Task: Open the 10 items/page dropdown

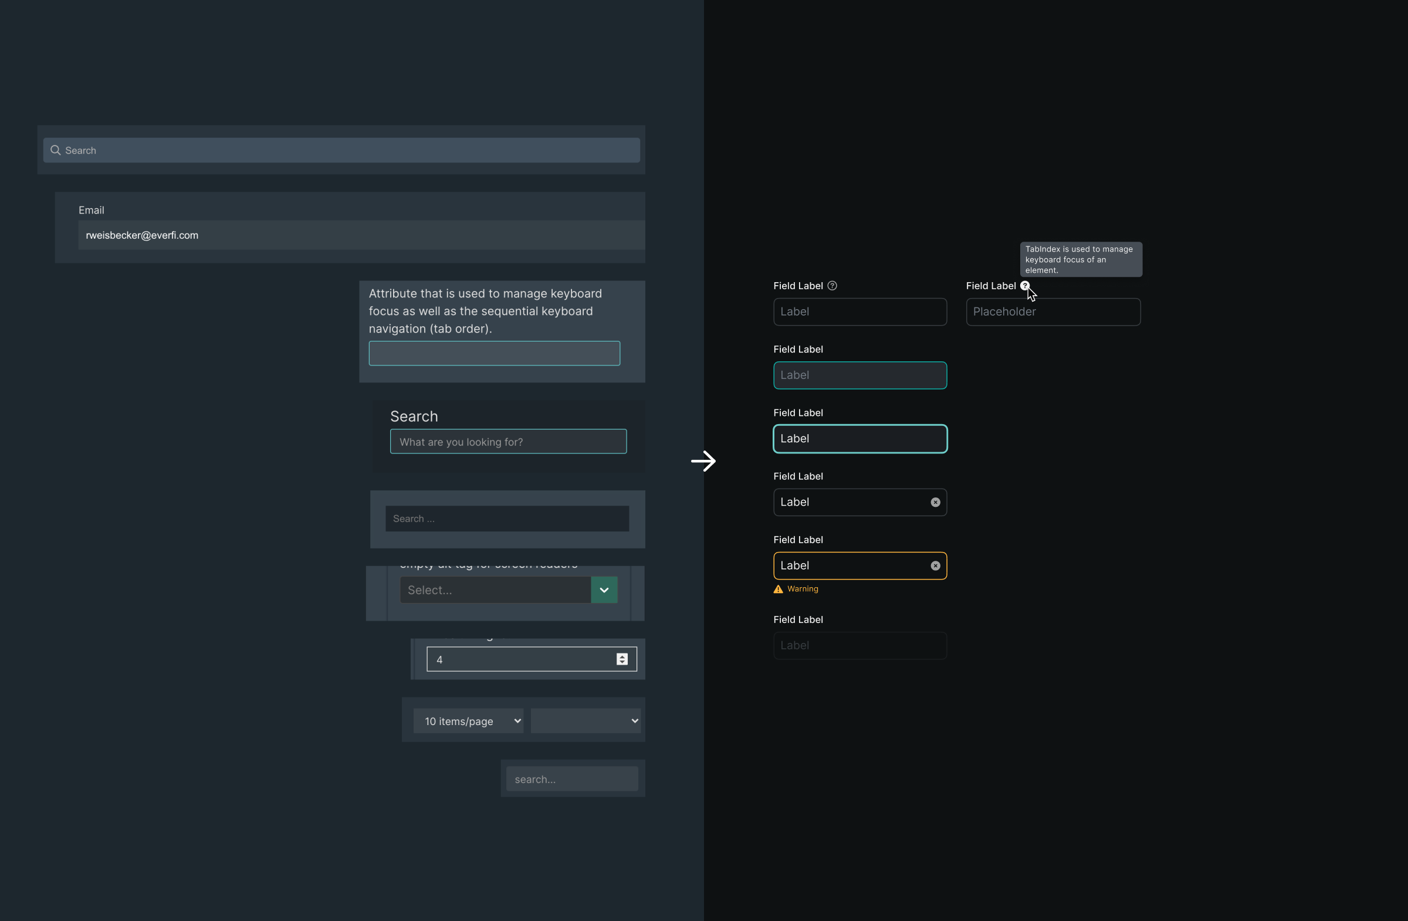Action: [468, 720]
